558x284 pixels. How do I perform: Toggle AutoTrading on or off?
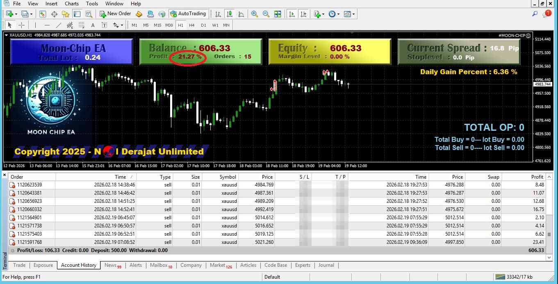(188, 14)
